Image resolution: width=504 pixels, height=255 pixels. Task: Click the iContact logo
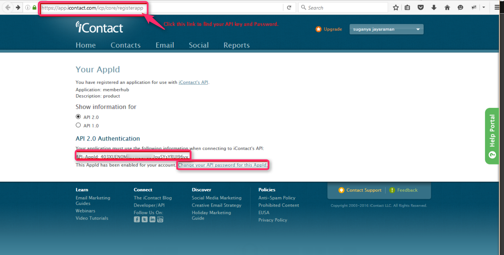tap(99, 27)
